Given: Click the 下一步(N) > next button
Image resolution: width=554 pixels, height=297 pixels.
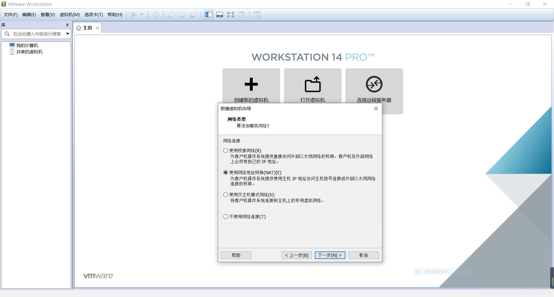Looking at the screenshot, I should coord(330,255).
